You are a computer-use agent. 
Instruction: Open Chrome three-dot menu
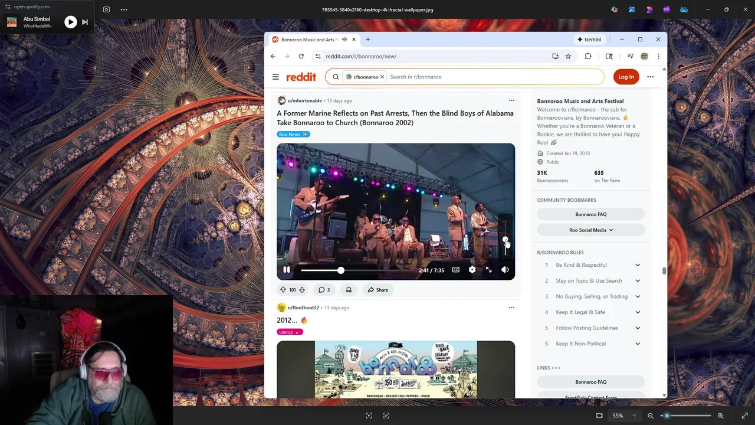coord(658,56)
